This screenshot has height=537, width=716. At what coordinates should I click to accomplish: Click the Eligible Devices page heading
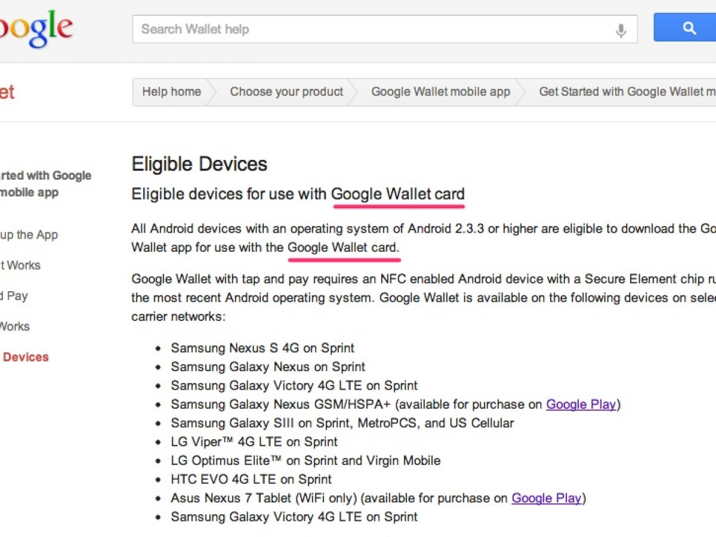click(x=199, y=164)
